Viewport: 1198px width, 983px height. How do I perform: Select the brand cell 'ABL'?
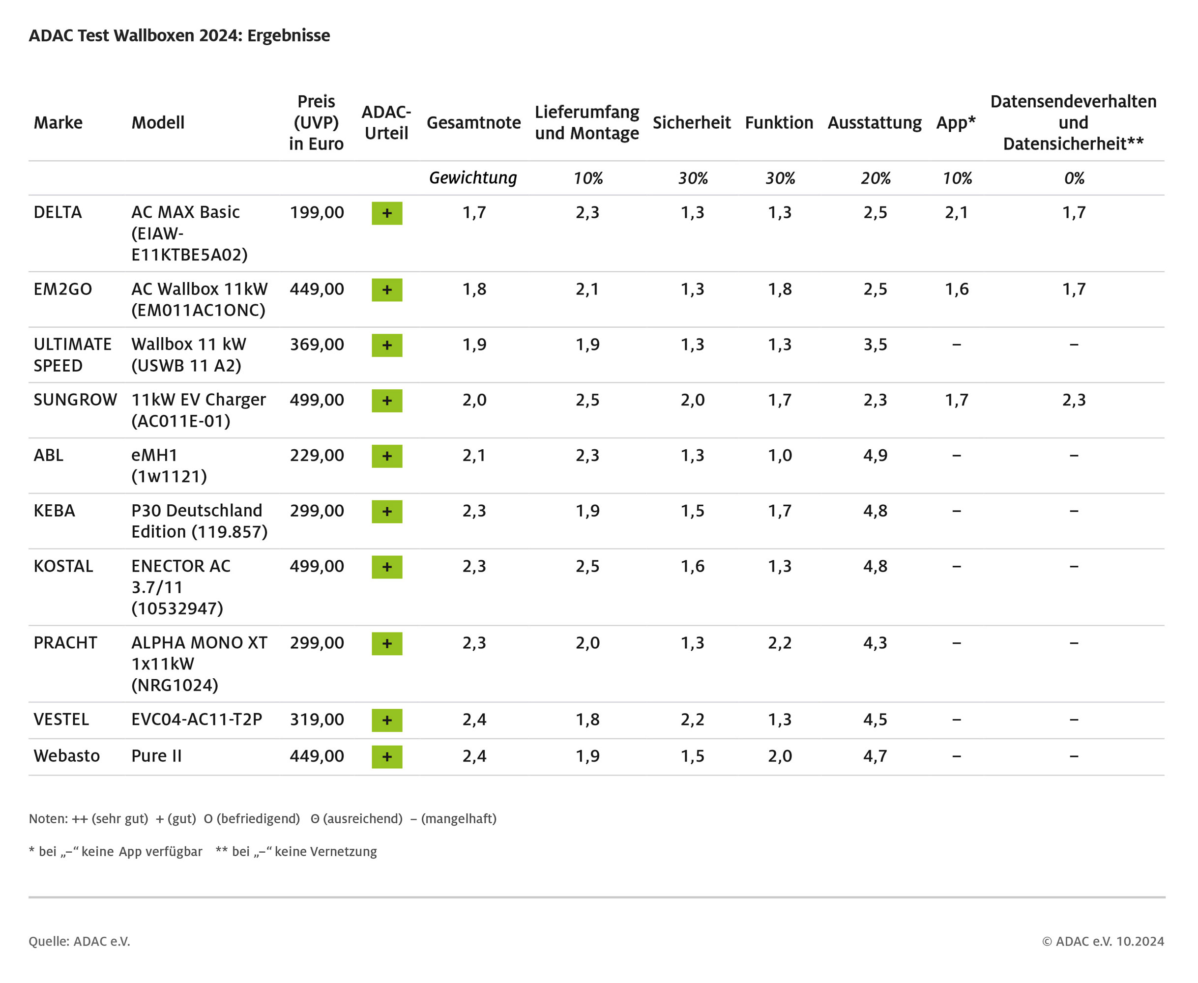tap(48, 455)
